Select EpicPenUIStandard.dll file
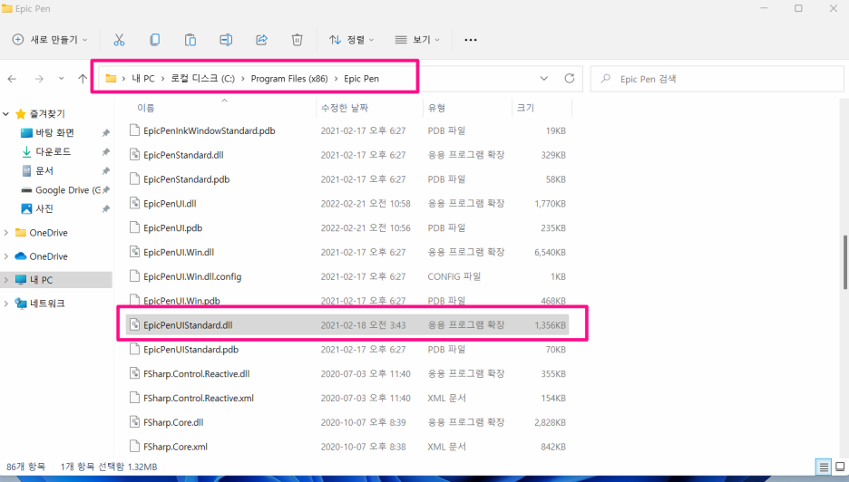This screenshot has width=849, height=482. click(347, 325)
